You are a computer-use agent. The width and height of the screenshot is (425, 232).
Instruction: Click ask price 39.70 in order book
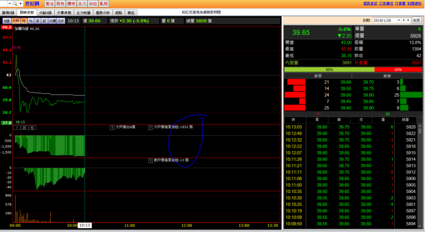[368, 82]
